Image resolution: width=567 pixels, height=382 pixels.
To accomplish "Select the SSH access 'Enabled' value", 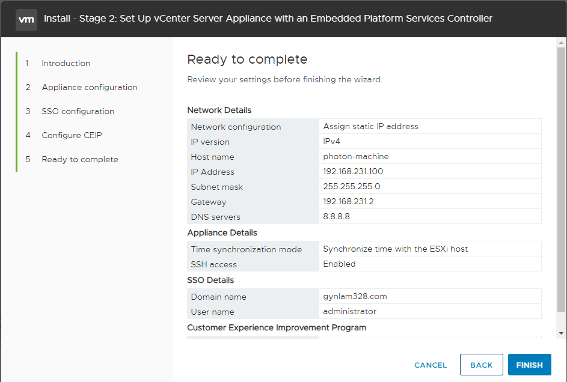I will [x=339, y=264].
